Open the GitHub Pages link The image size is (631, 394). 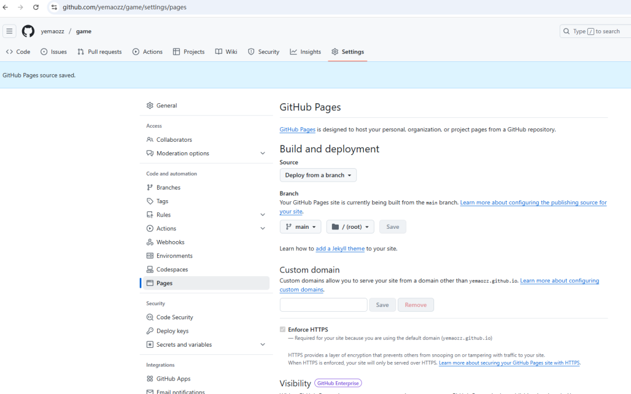(297, 130)
